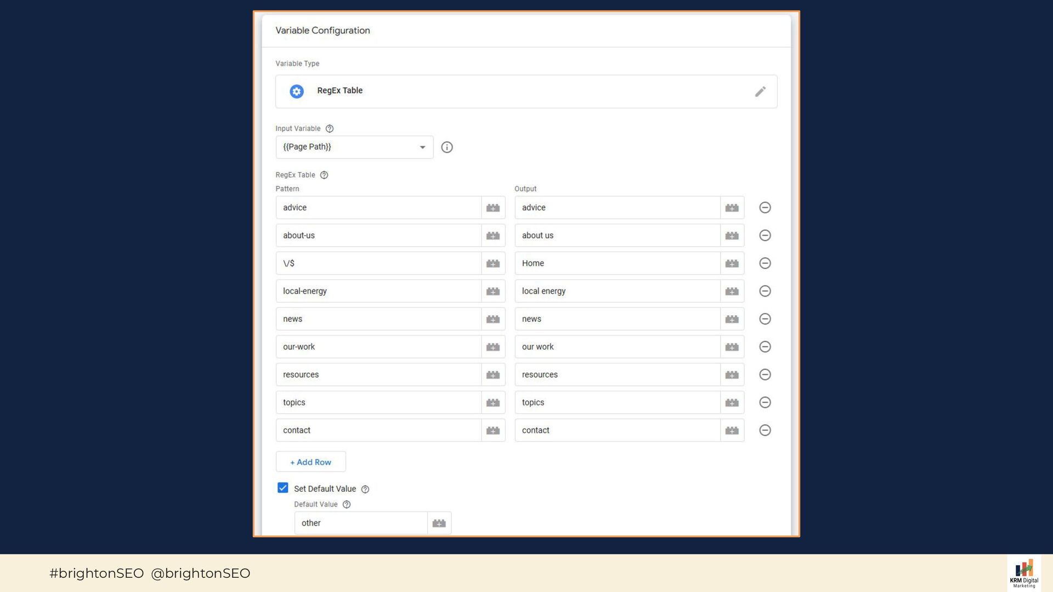This screenshot has width=1053, height=592.
Task: Click the news pattern input field
Action: pyautogui.click(x=378, y=319)
